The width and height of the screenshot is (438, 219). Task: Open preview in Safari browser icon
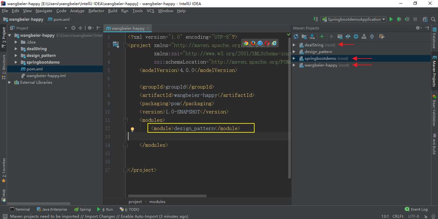260,43
